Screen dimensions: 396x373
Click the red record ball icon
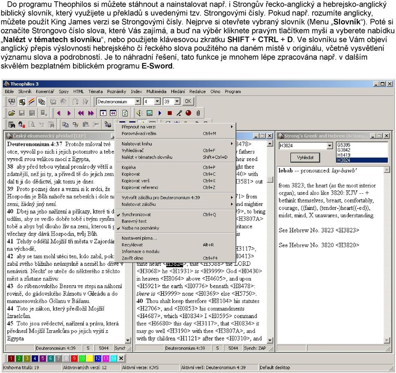(x=189, y=113)
